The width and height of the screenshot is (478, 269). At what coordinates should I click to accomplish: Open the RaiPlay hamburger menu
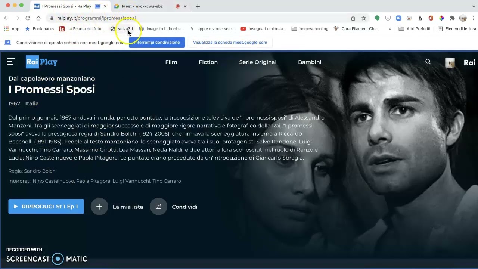[11, 62]
